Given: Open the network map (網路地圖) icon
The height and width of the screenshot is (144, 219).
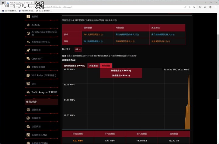Looking at the screenshot, I should coord(28,110).
